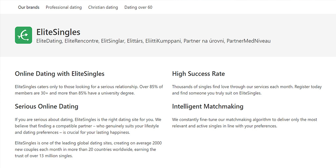Click the Online Dating with EliteSingles heading

(60, 74)
